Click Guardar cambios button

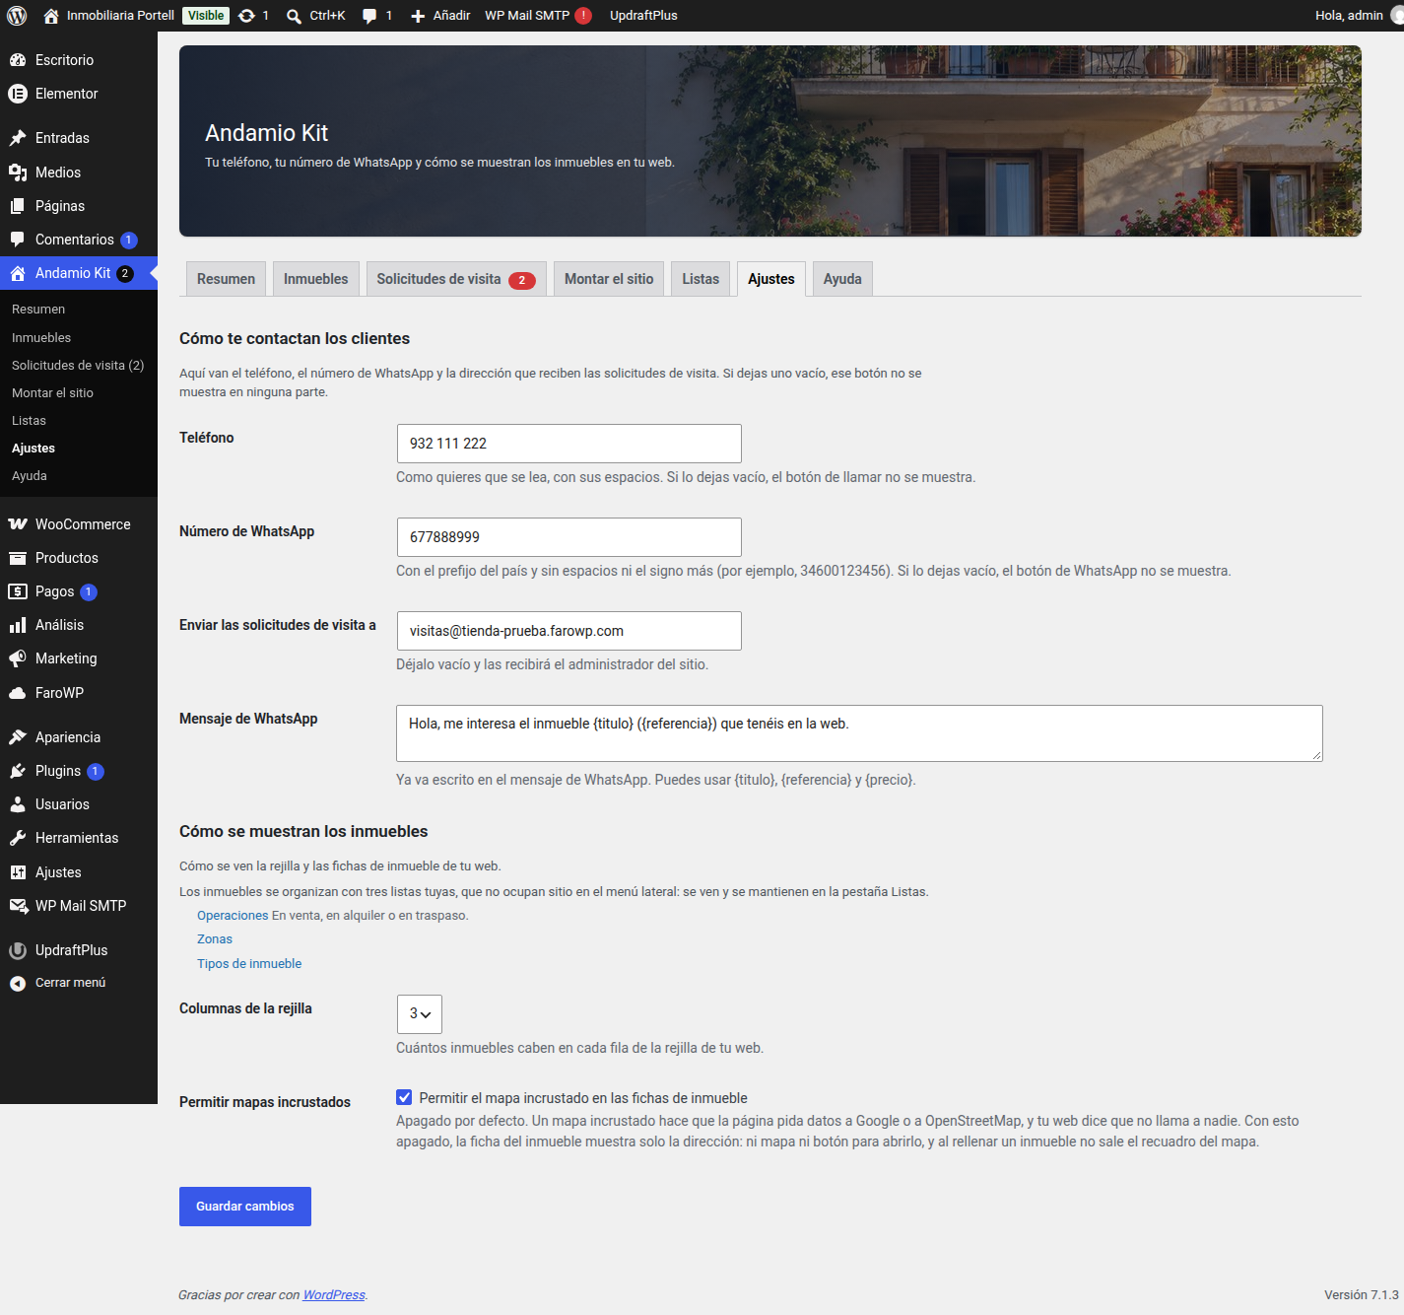(x=245, y=1207)
